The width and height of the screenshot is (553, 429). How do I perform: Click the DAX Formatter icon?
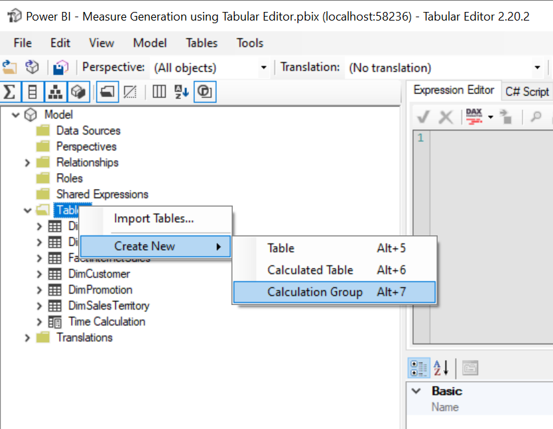[474, 117]
